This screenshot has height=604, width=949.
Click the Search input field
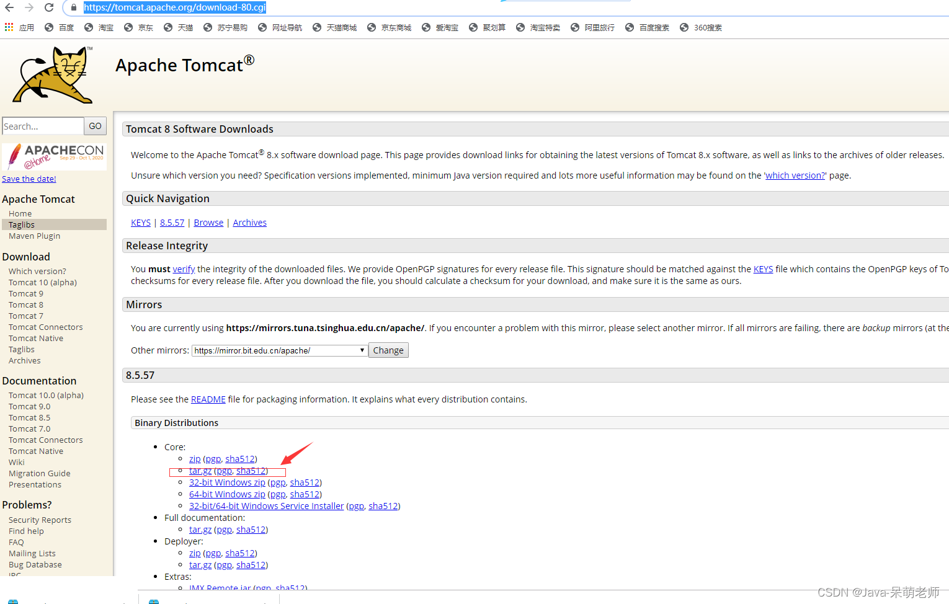(x=43, y=126)
